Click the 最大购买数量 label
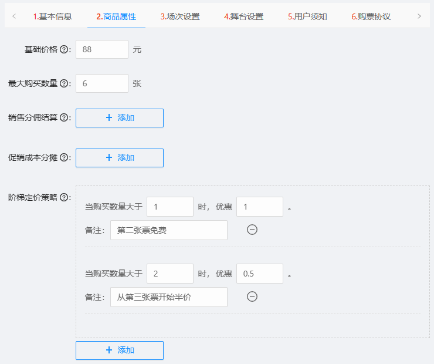 tap(33, 83)
